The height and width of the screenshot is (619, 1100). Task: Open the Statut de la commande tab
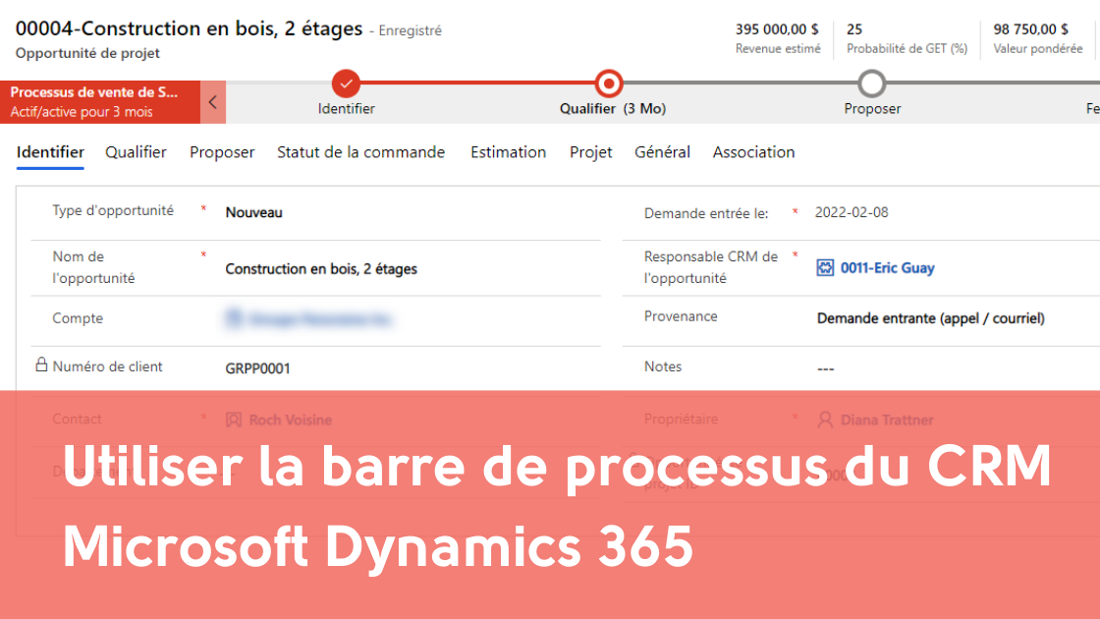tap(360, 152)
